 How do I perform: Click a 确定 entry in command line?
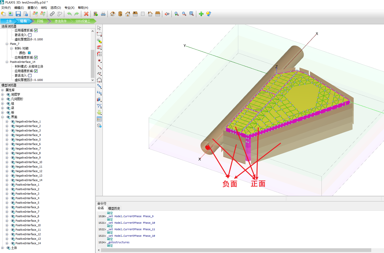click(x=110, y=213)
